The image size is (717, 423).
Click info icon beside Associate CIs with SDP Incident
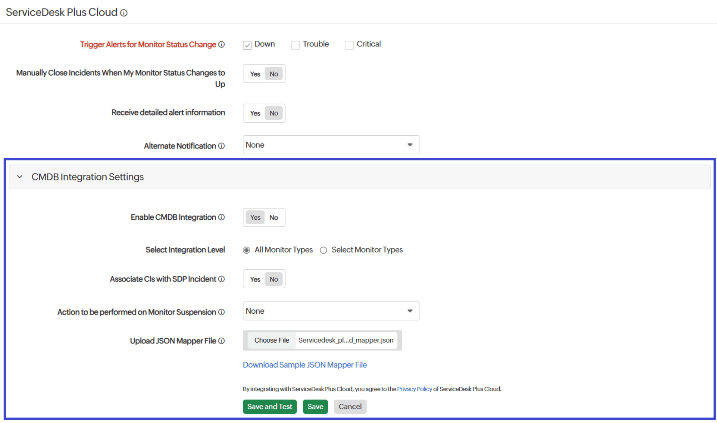pos(222,279)
